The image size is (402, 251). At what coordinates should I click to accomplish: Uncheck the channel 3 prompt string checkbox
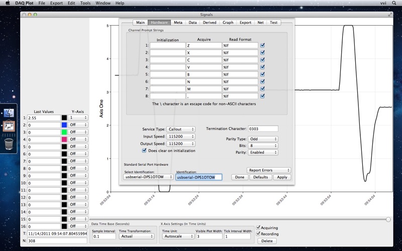pos(262,60)
